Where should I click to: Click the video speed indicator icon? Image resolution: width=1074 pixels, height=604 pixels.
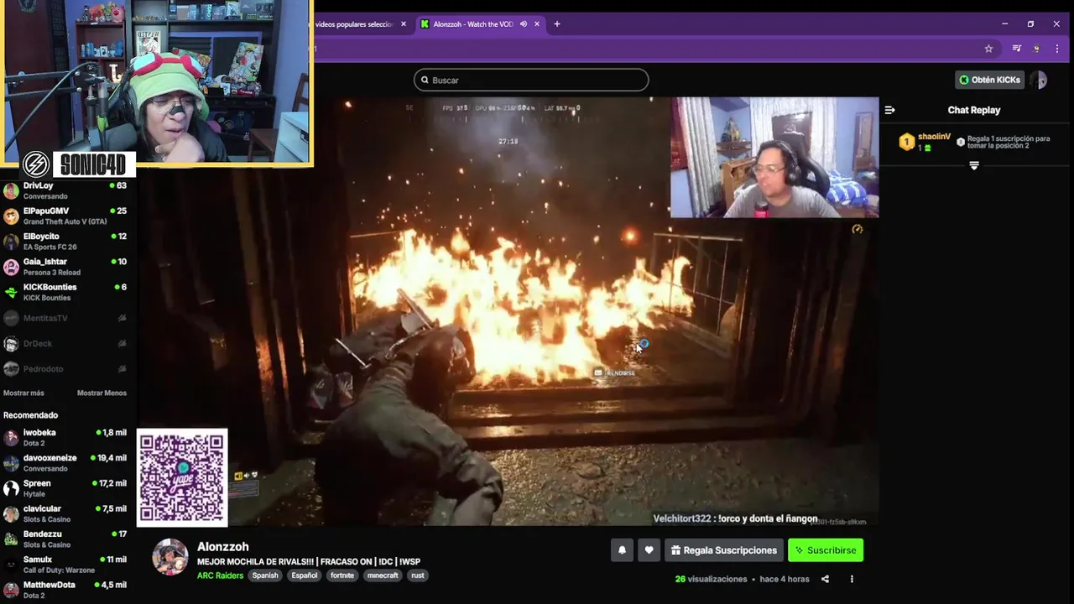point(857,229)
